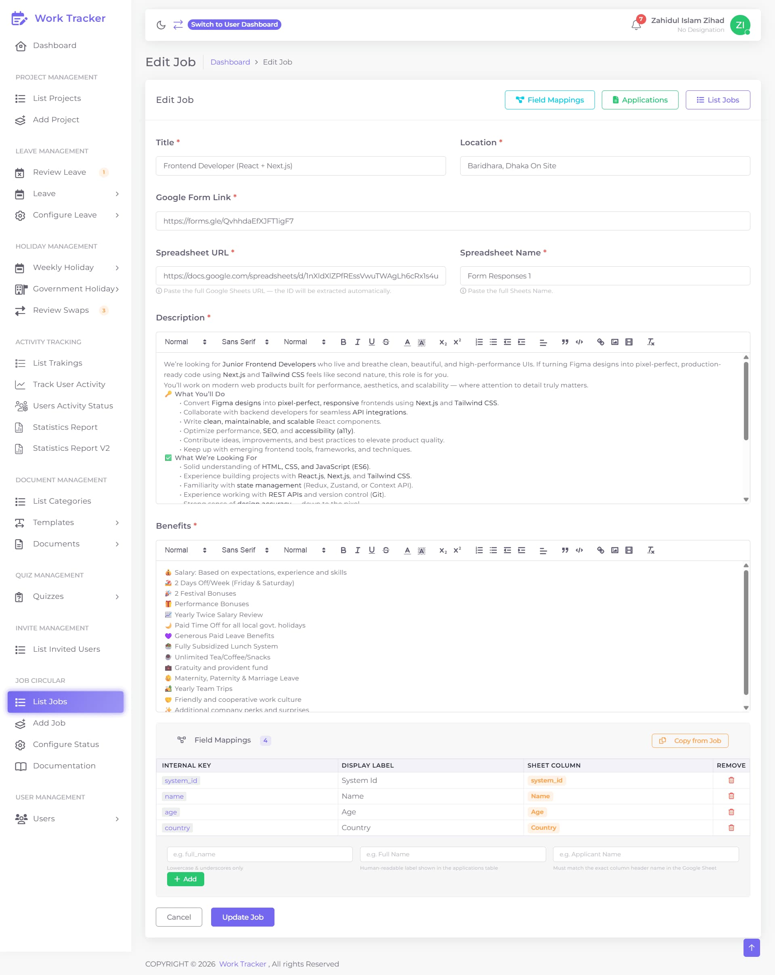Toggle underline in Benefits editor

click(x=371, y=550)
